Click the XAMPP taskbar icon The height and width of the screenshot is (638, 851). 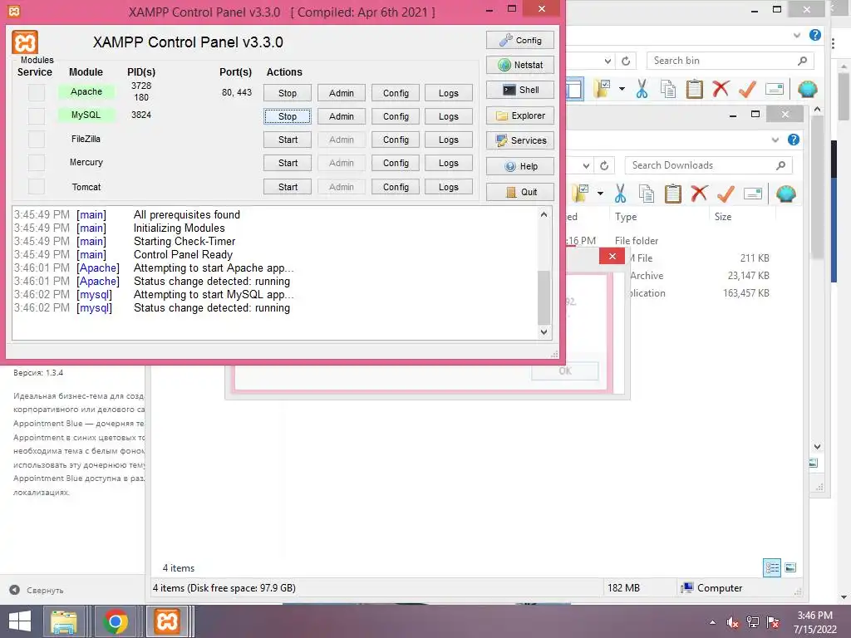pos(166,621)
